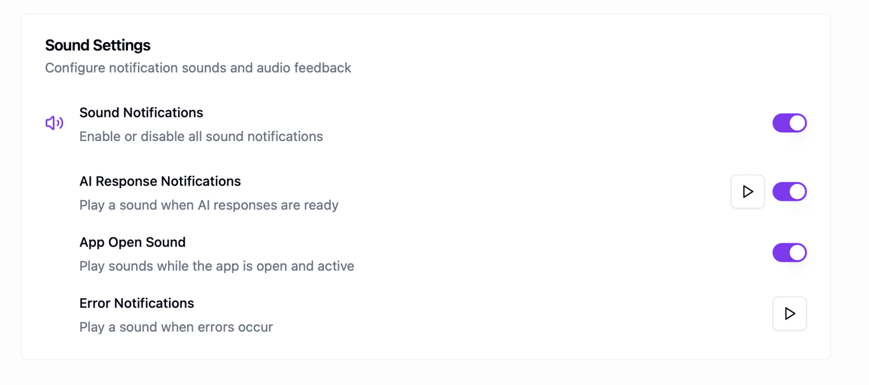Click the Error Notifications label text
869x385 pixels.
tap(137, 303)
